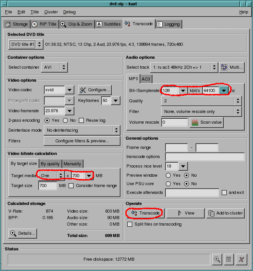253x271 pixels.
Task: Open the Cluster menu
Action: [x=51, y=12]
